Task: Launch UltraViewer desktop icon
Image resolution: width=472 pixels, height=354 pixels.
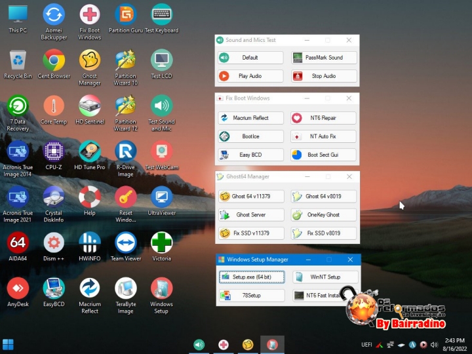Action: [162, 201]
